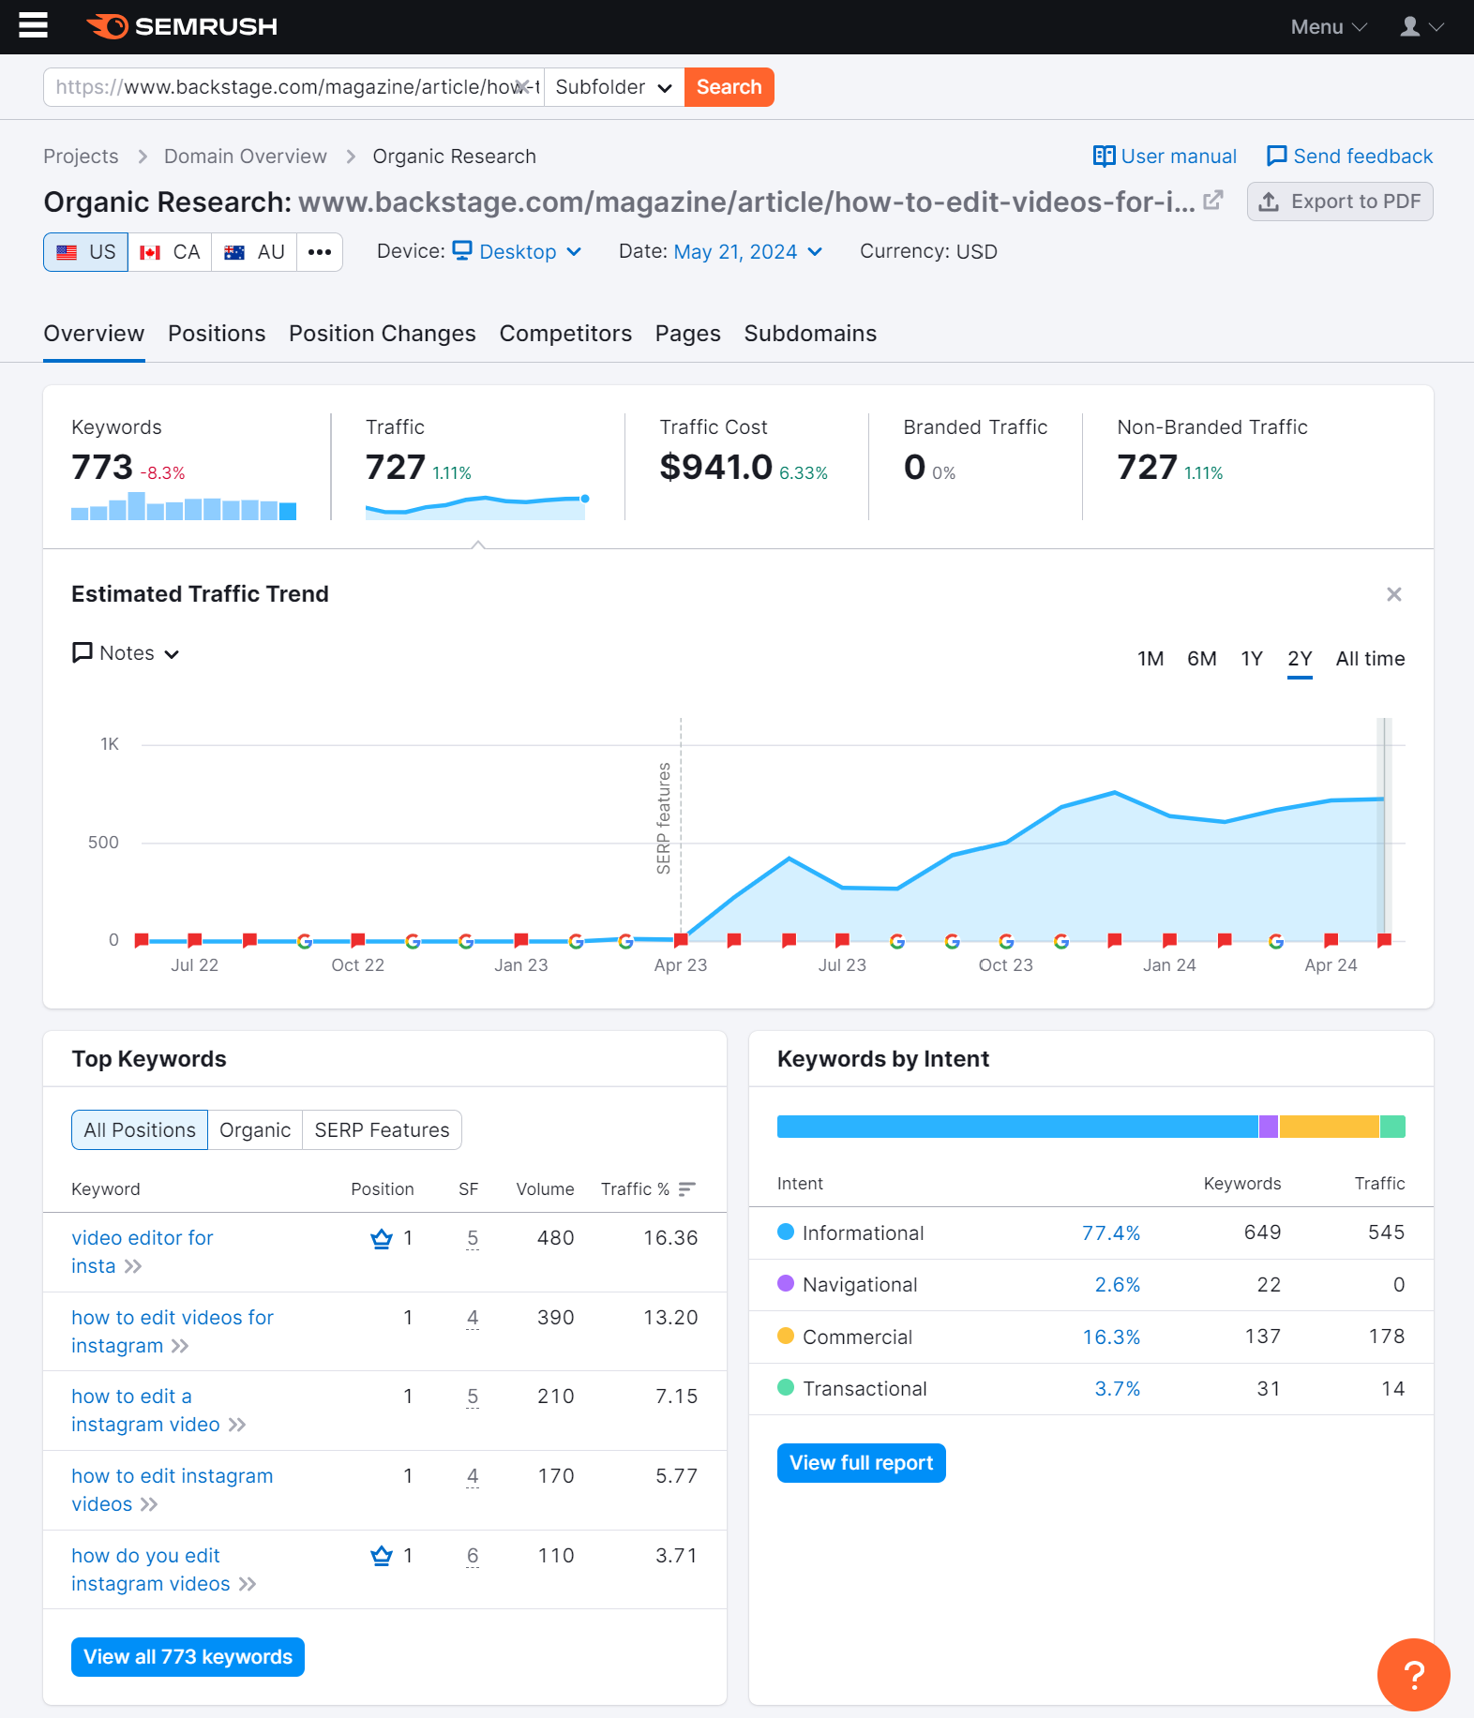Image resolution: width=1474 pixels, height=1718 pixels.
Task: Click the red flag marker at Apr 23
Action: coord(682,939)
